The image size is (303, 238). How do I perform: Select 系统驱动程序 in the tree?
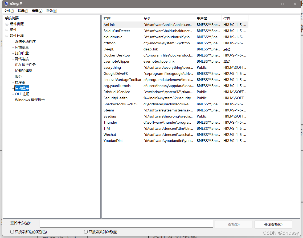tap(25, 41)
